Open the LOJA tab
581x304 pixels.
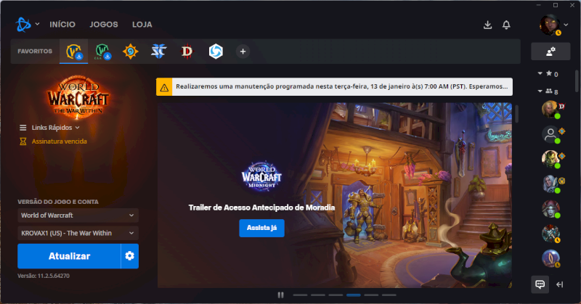pyautogui.click(x=142, y=25)
